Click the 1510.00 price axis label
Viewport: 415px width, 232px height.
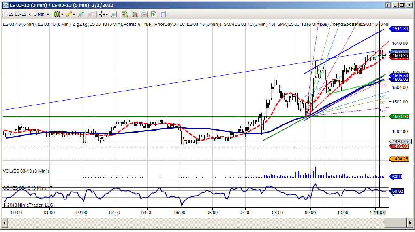coord(400,43)
